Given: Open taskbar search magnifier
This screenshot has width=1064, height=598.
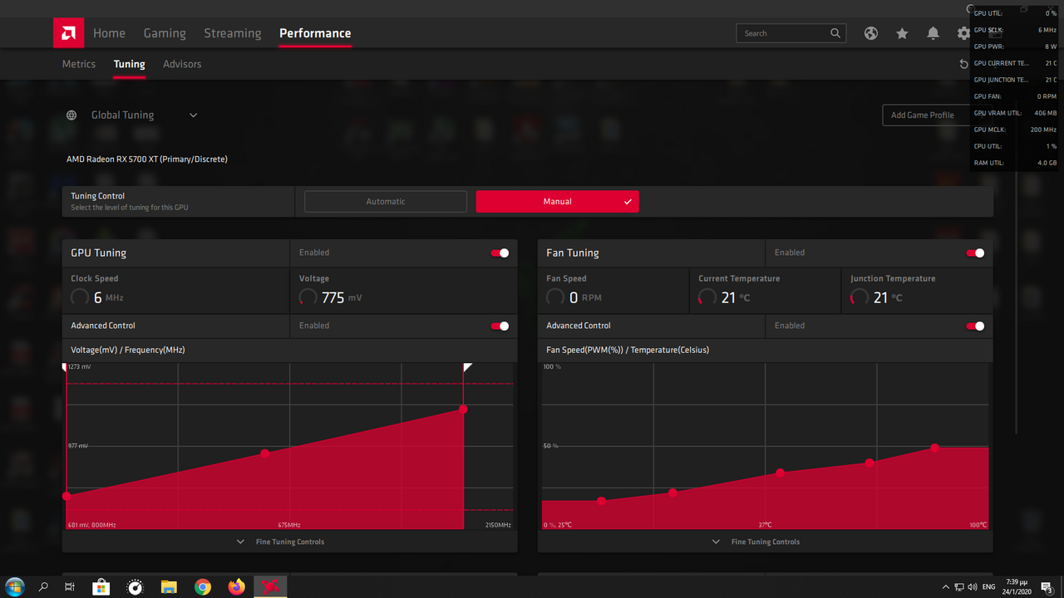Looking at the screenshot, I should [x=43, y=587].
